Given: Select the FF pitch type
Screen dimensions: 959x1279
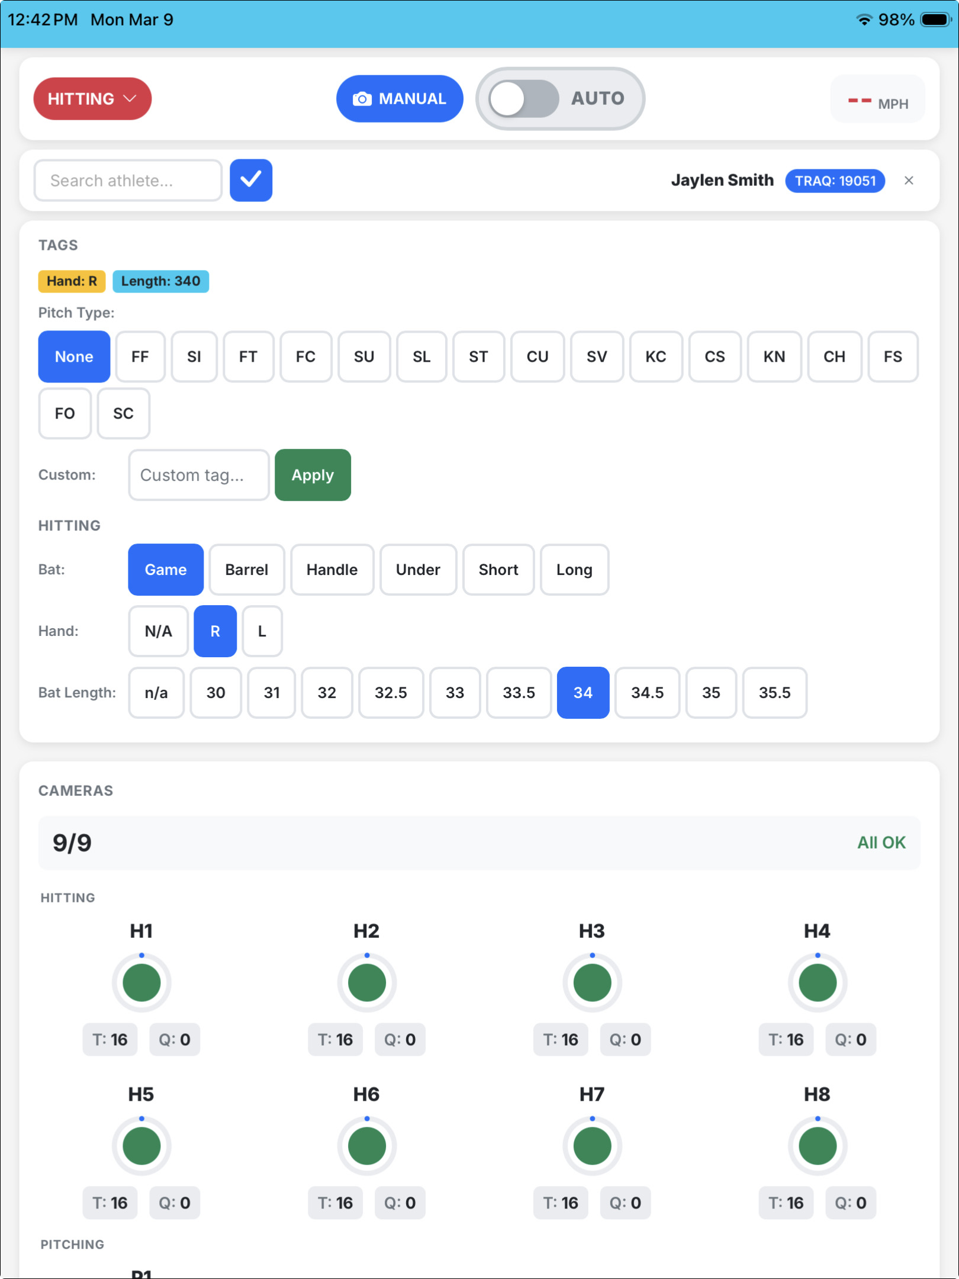Looking at the screenshot, I should pyautogui.click(x=140, y=356).
